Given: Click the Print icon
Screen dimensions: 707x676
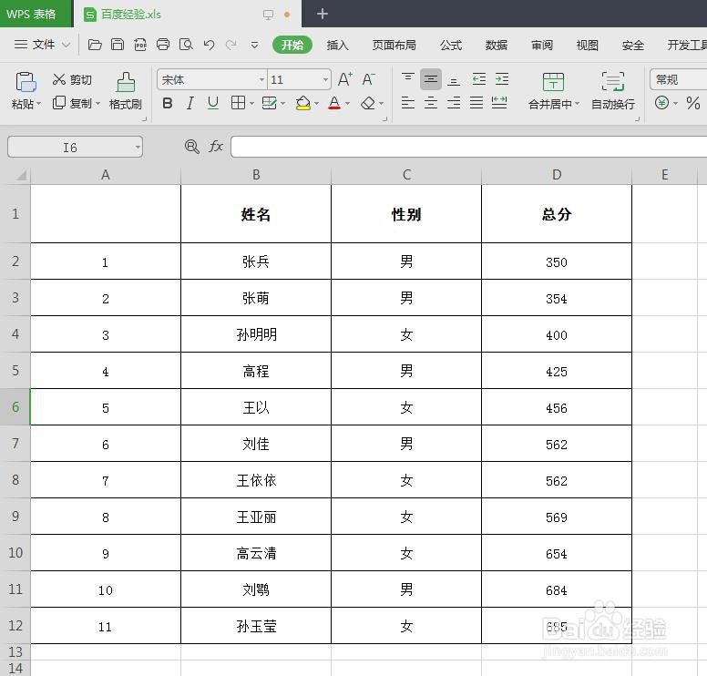Looking at the screenshot, I should pos(163,45).
